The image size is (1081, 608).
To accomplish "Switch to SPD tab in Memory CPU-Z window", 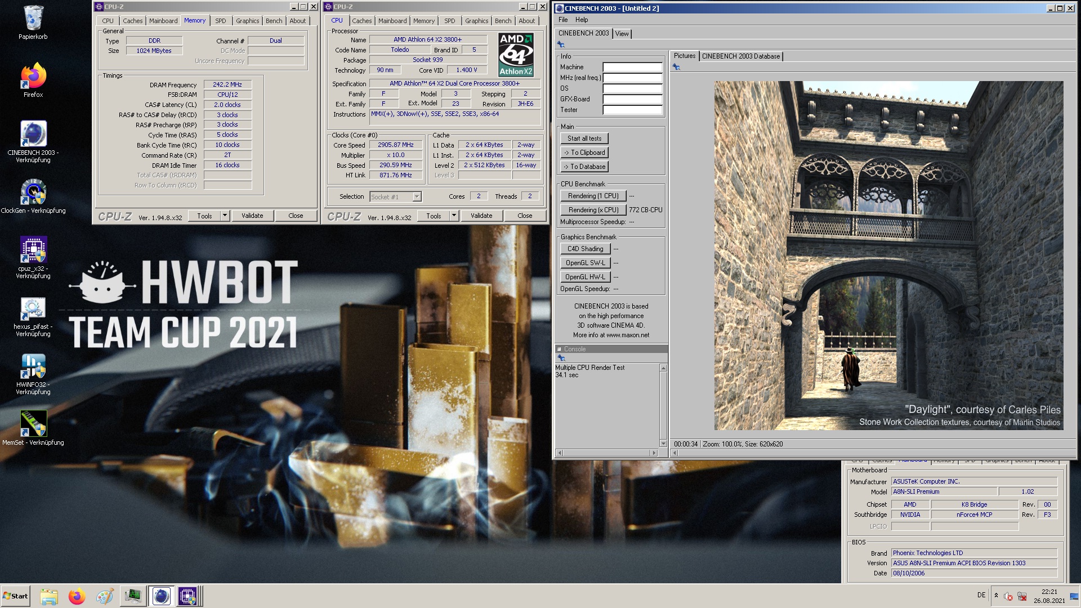I will point(220,21).
